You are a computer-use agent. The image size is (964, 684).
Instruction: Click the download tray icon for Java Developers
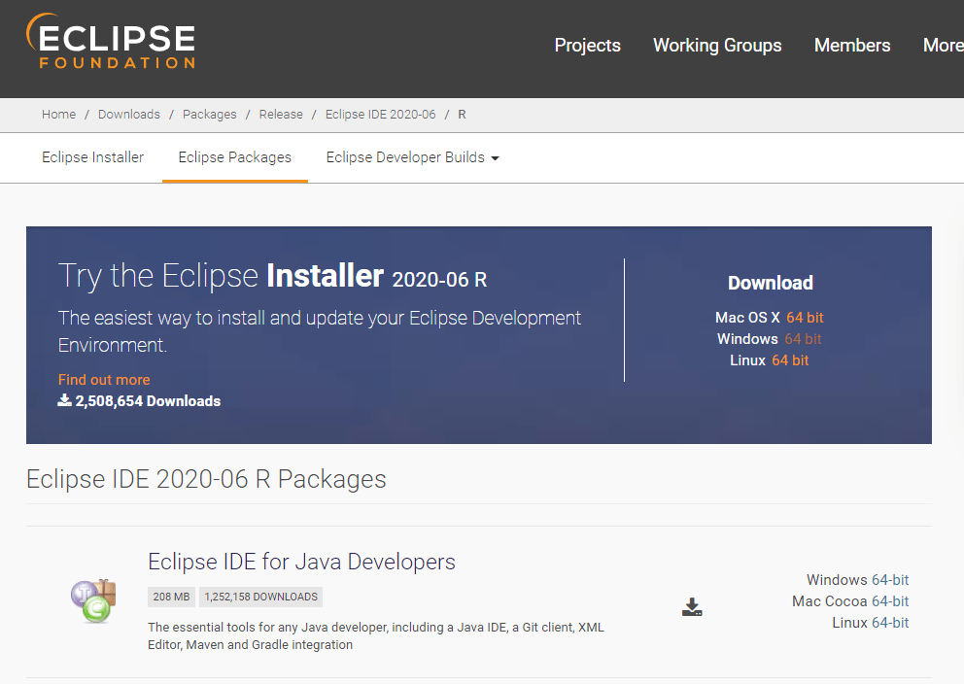click(692, 607)
